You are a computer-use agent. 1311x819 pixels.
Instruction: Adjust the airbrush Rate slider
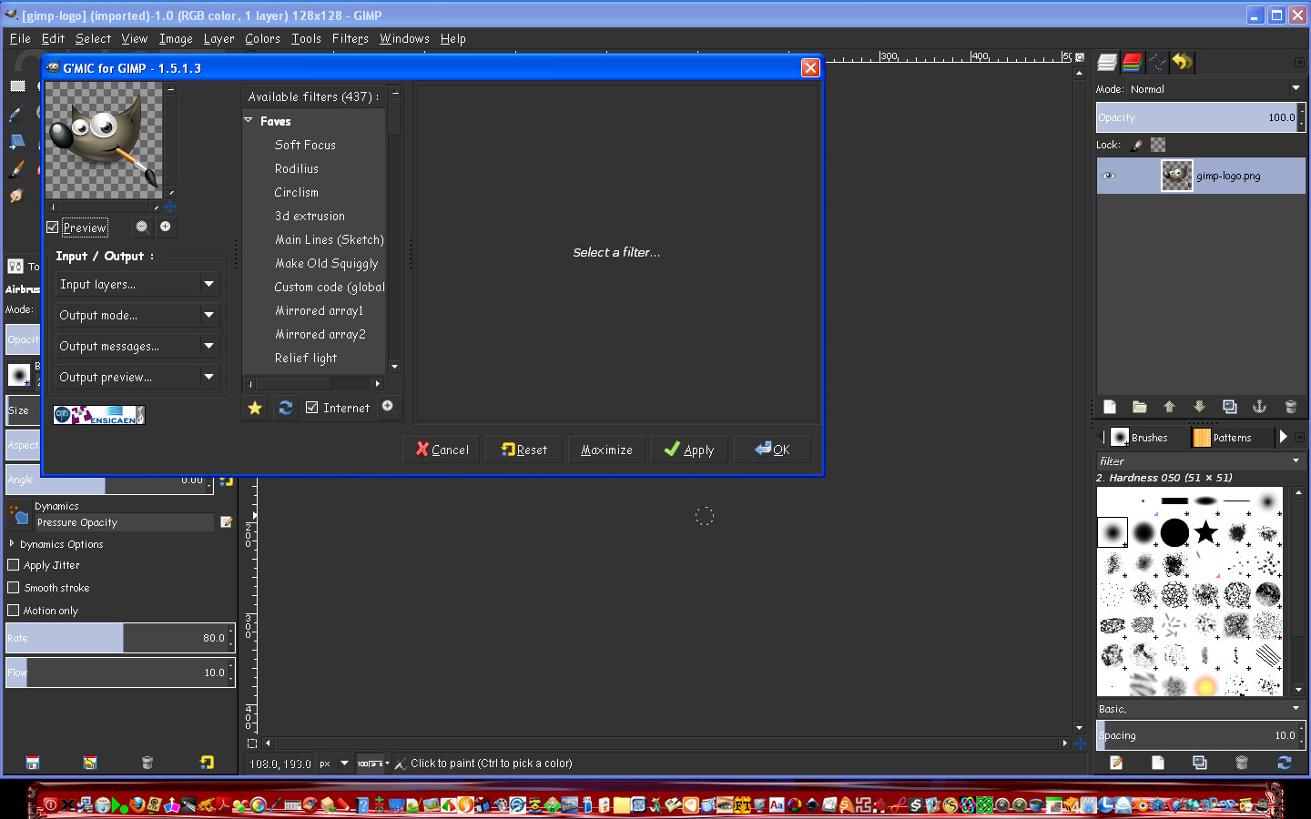pos(120,638)
